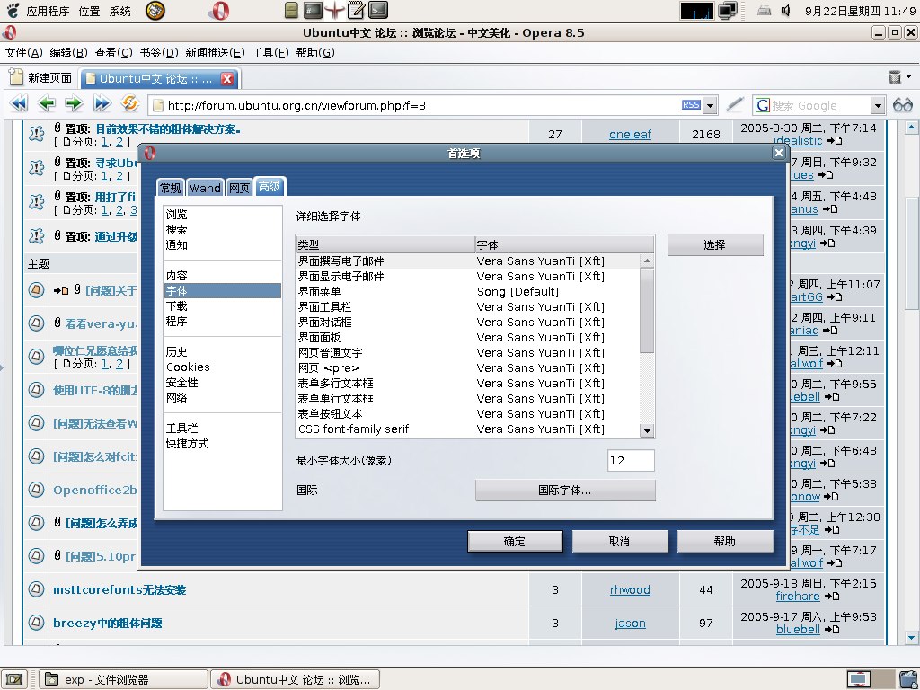The image size is (920, 690).
Task: Open the terminal launcher showing a > prompt
Action: [378, 10]
